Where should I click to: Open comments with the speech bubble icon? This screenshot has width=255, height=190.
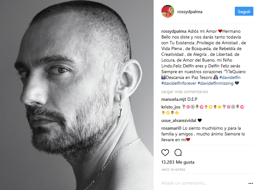[x=178, y=152]
